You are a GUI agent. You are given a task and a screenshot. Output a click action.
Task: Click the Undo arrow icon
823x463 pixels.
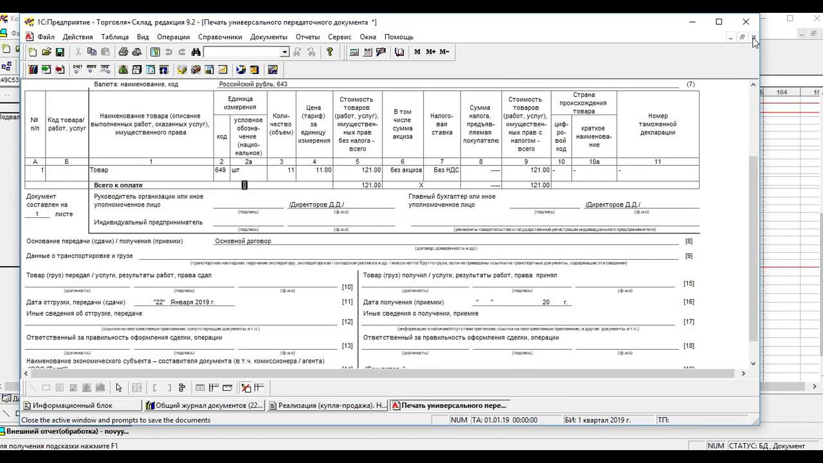coord(169,52)
